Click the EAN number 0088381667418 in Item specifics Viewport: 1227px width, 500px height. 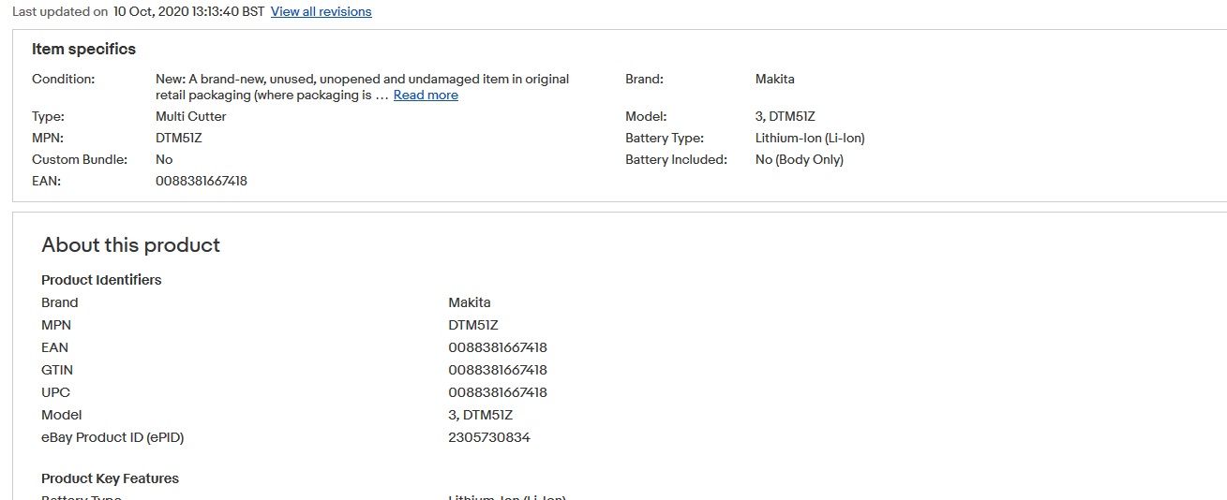201,182
